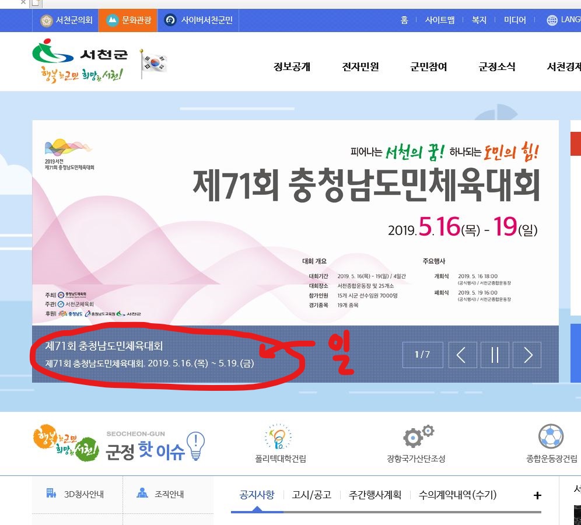
Task: Open the 군민참여 main menu
Action: coord(428,66)
